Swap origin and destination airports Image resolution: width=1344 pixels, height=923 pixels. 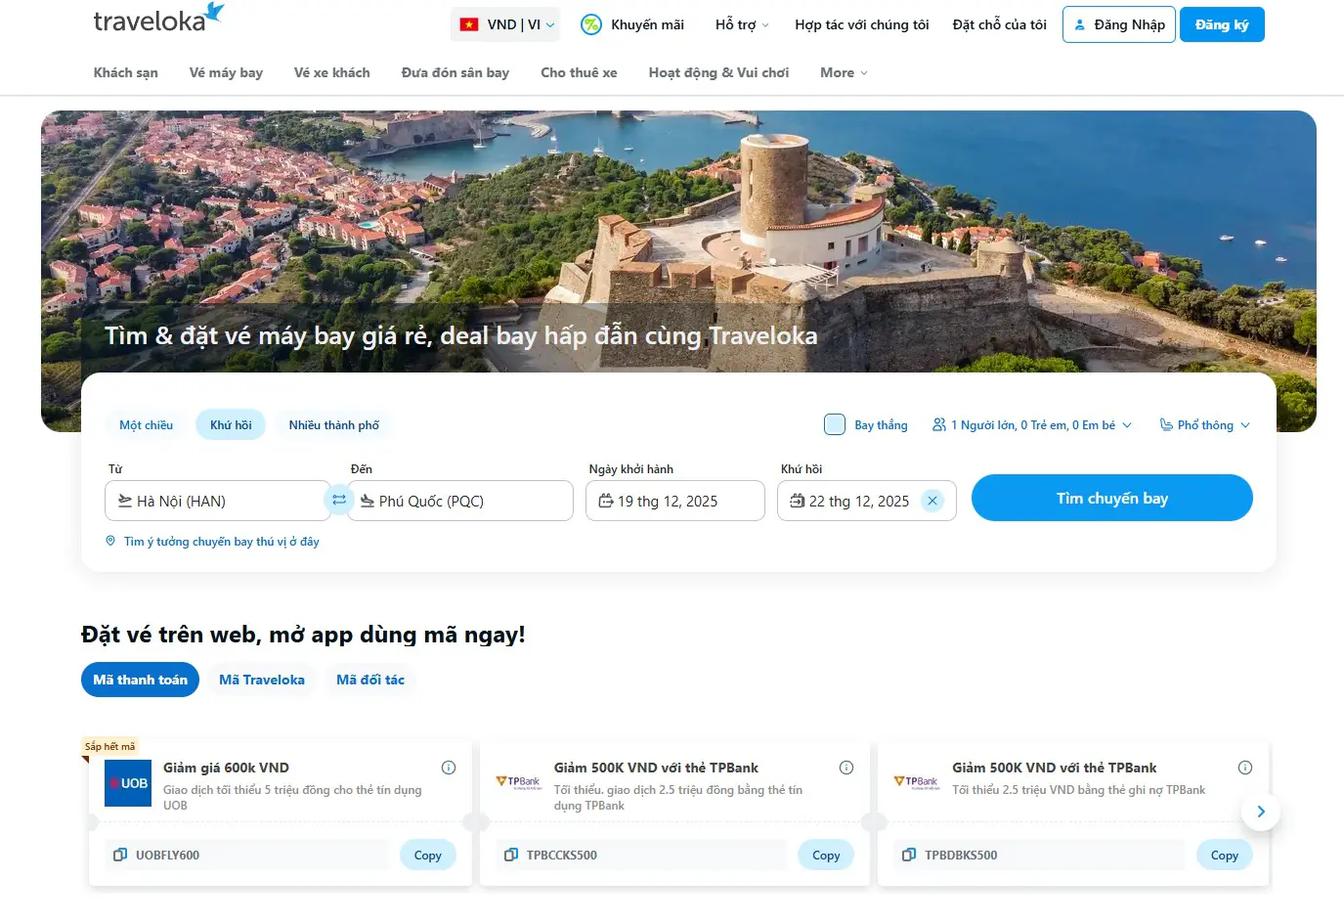pos(339,500)
